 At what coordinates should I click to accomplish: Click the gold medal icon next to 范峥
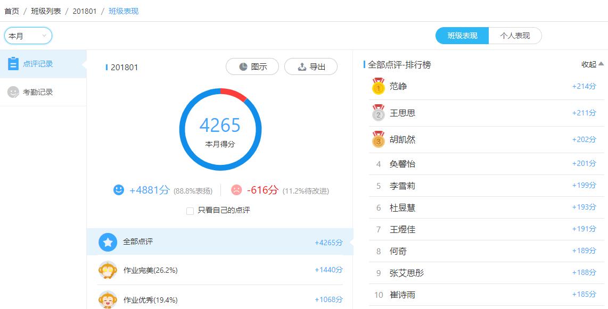(379, 86)
